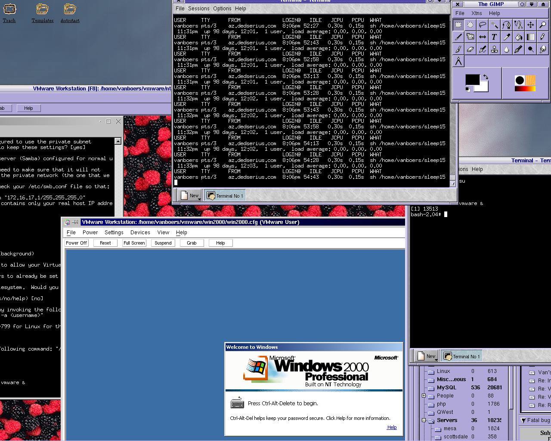This screenshot has width=551, height=441.
Task: Select the Text tool in GIMP
Action: coord(495,37)
